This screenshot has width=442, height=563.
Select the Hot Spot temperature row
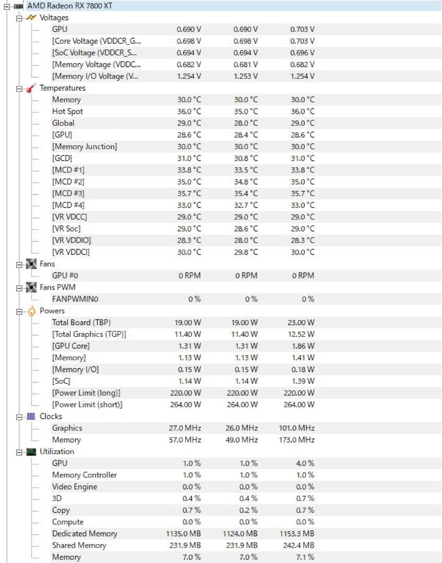click(x=67, y=111)
